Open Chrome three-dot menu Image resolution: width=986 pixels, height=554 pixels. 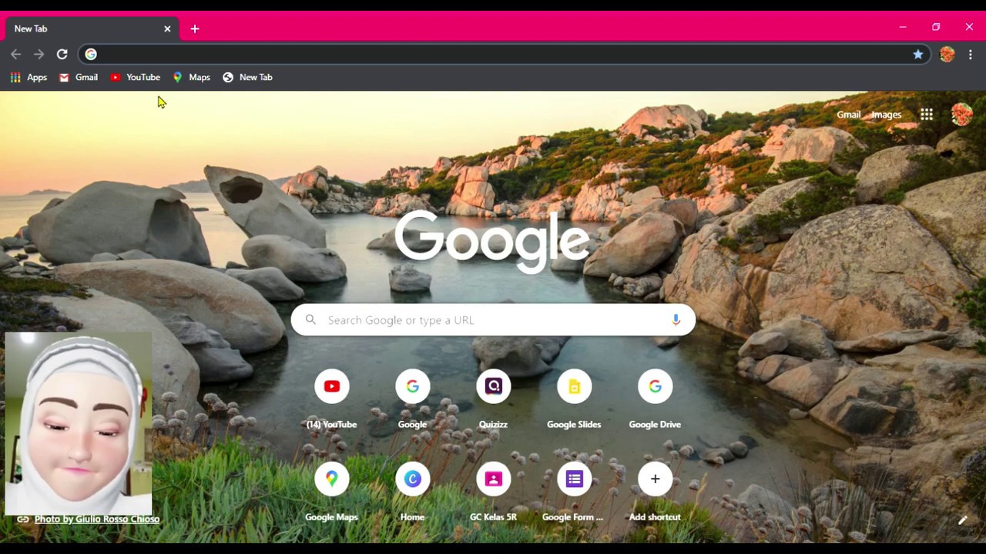[971, 54]
